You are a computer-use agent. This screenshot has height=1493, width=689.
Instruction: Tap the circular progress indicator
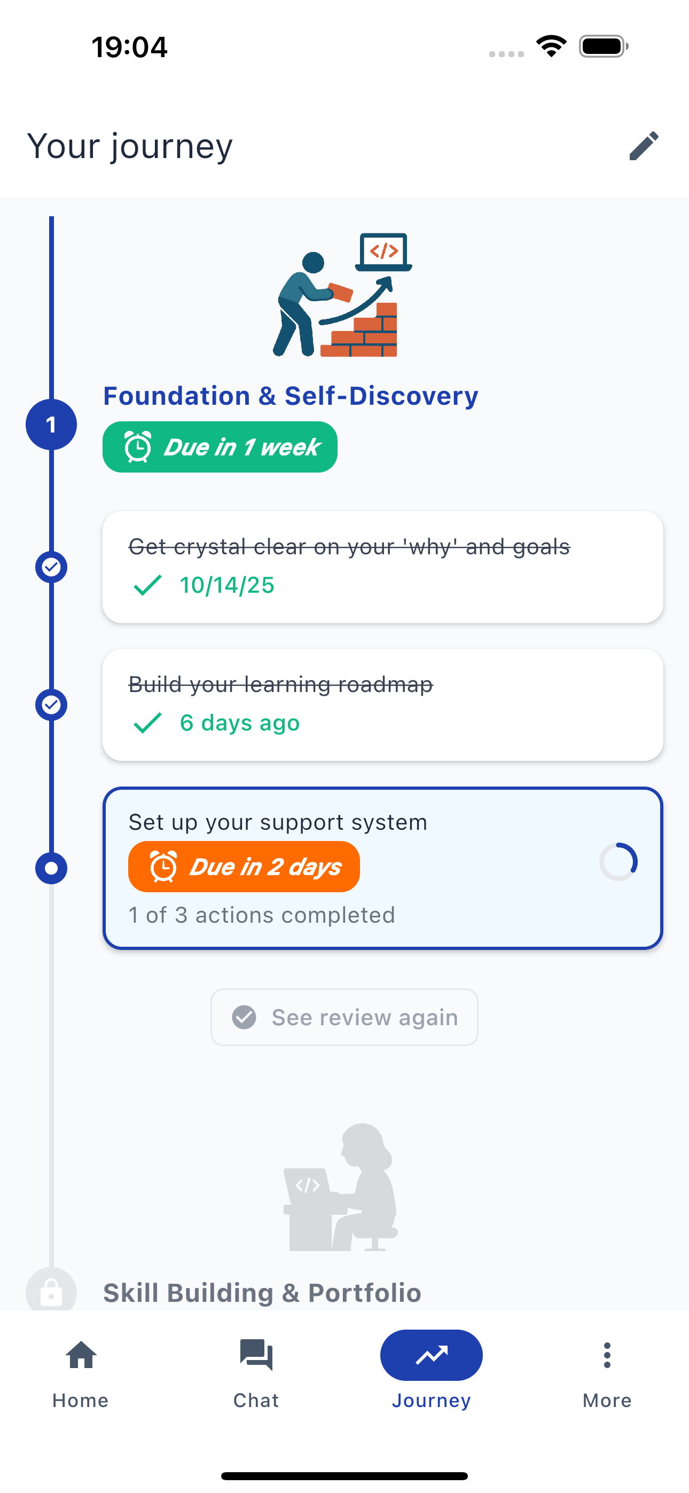(618, 862)
